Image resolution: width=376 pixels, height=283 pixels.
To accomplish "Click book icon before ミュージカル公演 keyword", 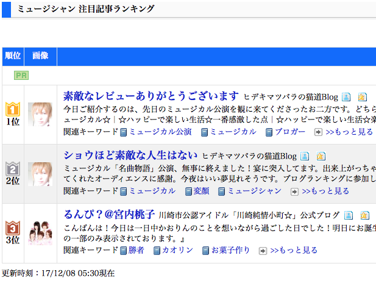I will tap(123, 132).
